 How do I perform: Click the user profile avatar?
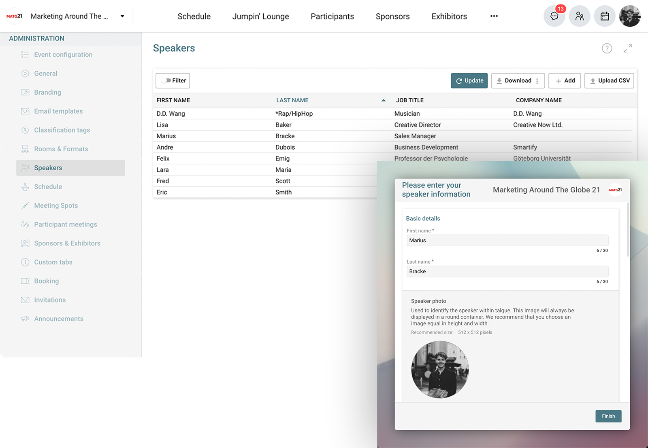pos(630,16)
